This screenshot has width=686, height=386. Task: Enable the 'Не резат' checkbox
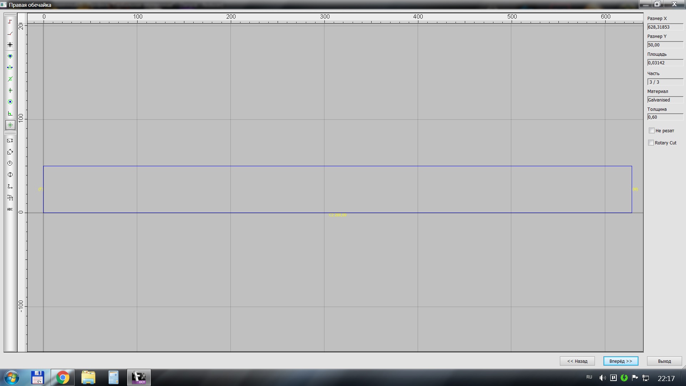click(x=652, y=131)
